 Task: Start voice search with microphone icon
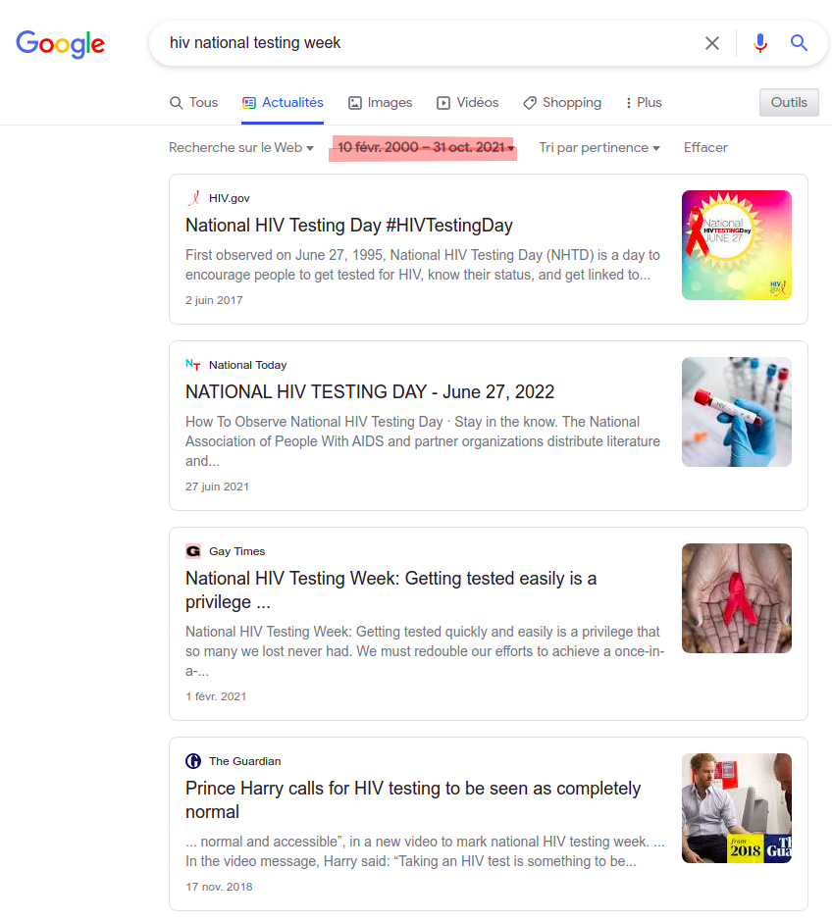click(759, 43)
